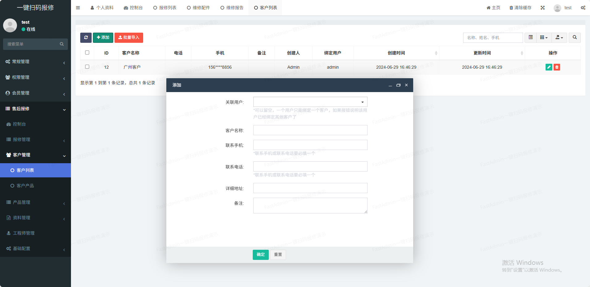The height and width of the screenshot is (287, 590).
Task: Sort by 创建时间 column arrows
Action: (x=436, y=53)
